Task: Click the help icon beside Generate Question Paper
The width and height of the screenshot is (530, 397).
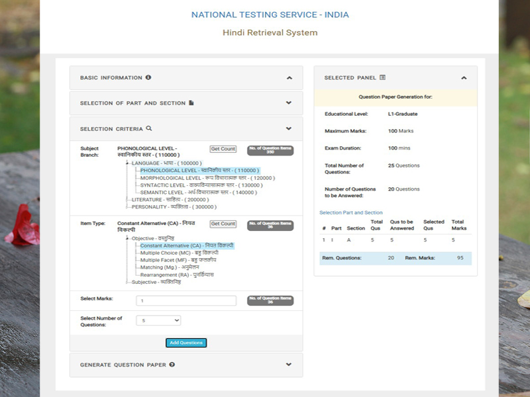Action: pyautogui.click(x=172, y=365)
